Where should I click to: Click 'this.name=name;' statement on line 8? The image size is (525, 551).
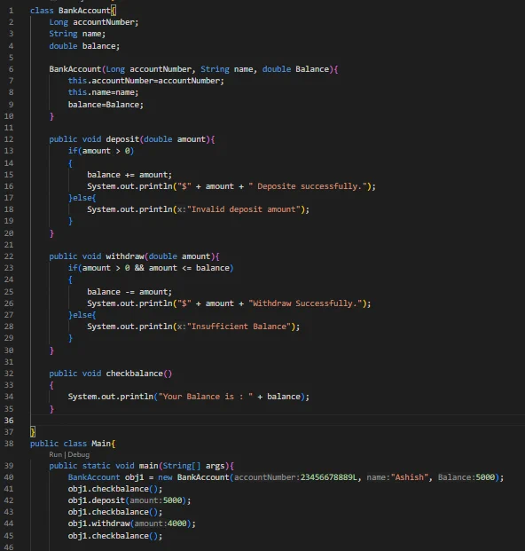tap(103, 92)
